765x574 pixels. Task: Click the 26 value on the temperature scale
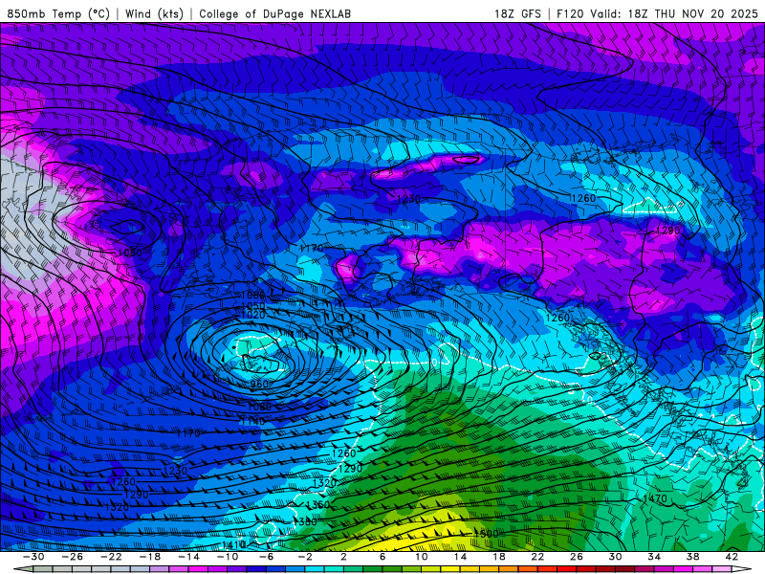tap(577, 557)
